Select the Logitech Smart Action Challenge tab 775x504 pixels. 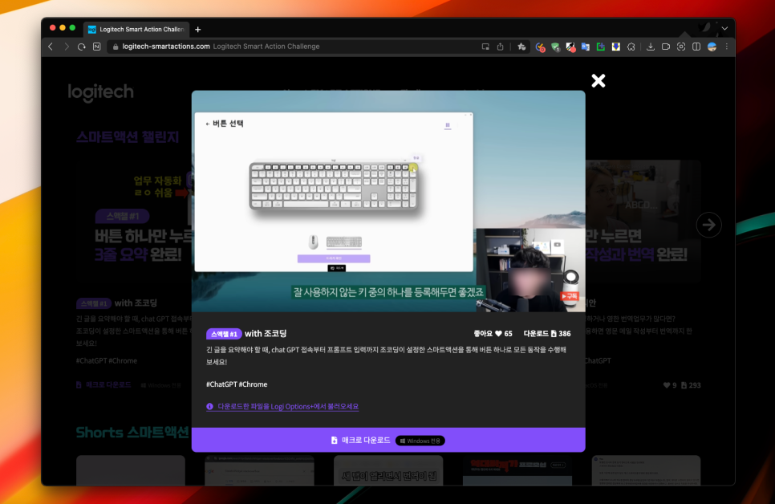pyautogui.click(x=136, y=29)
